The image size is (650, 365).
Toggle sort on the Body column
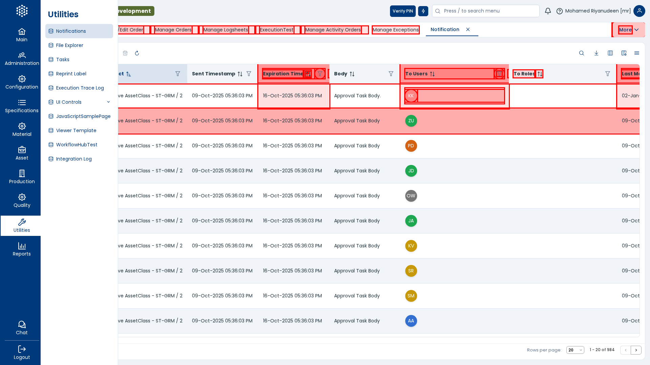click(x=352, y=74)
